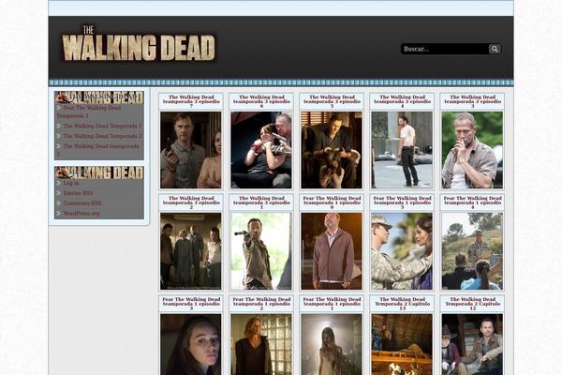Open Fear temporada 1 episodio 6 title
Image resolution: width=562 pixels, height=375 pixels.
point(332,202)
